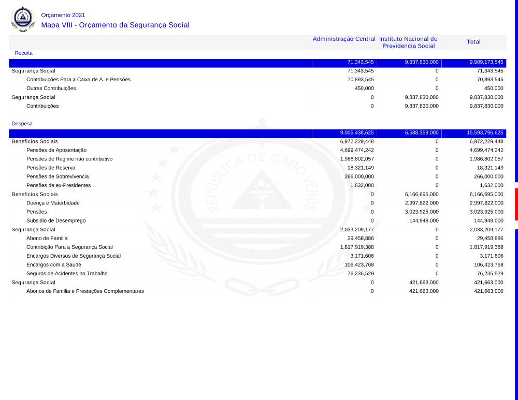The image size is (518, 400).
Task: Select 'Seguros de Acidentes no Trabalho' row
Action: click(67, 273)
